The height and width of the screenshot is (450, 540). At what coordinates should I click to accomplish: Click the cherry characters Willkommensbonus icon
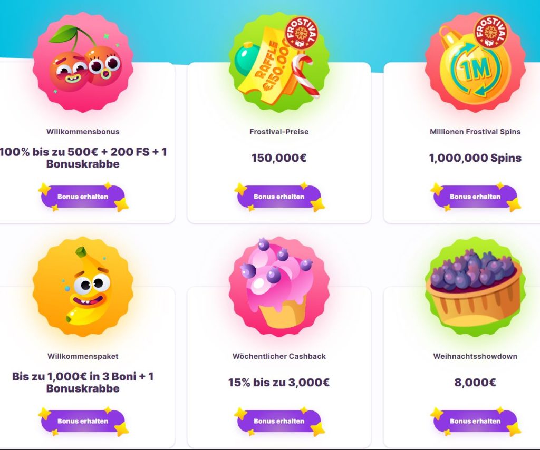click(83, 62)
